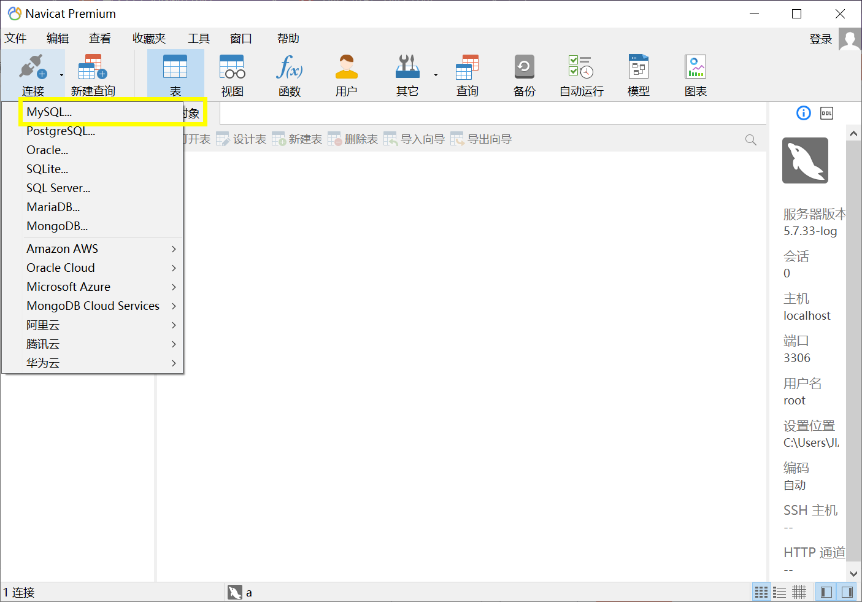The image size is (862, 602).
Task: Open the Function (函数) f(x) icon
Action: [290, 67]
